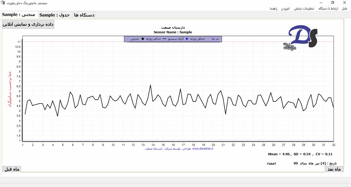Open the راهنما (Help) menu
This screenshot has height=187, width=351.
click(274, 9)
